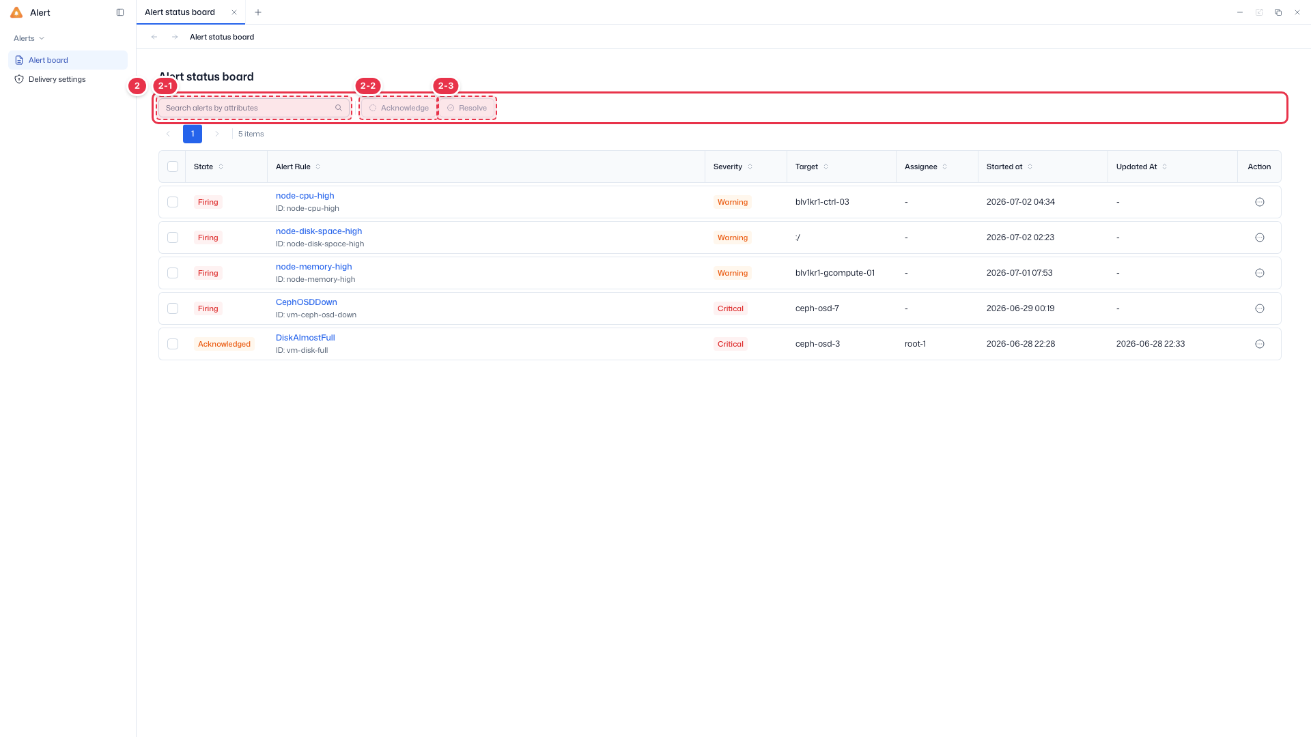Sort by Severity column
Viewport: 1311px width, 737px height.
coord(750,167)
